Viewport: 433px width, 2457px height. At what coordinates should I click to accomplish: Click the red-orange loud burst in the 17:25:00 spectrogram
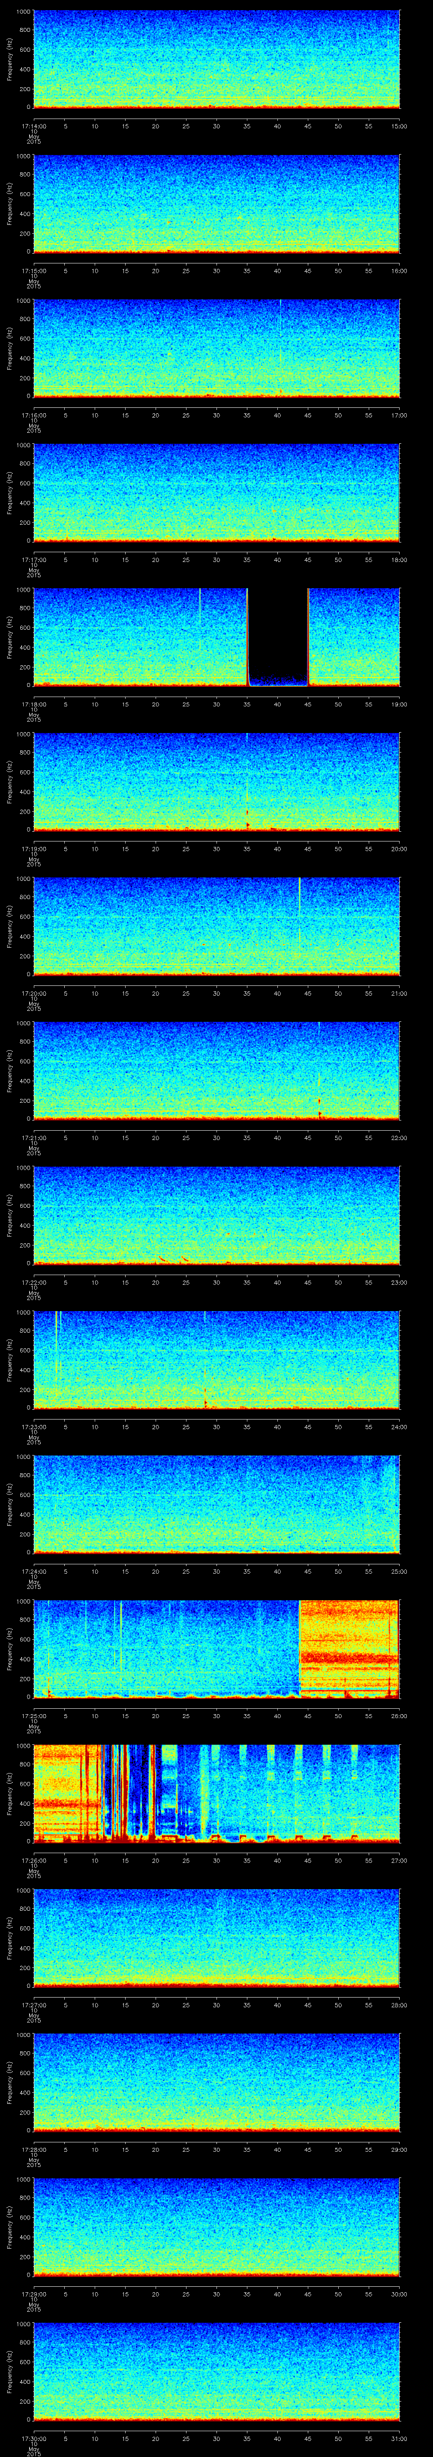pyautogui.click(x=349, y=1648)
